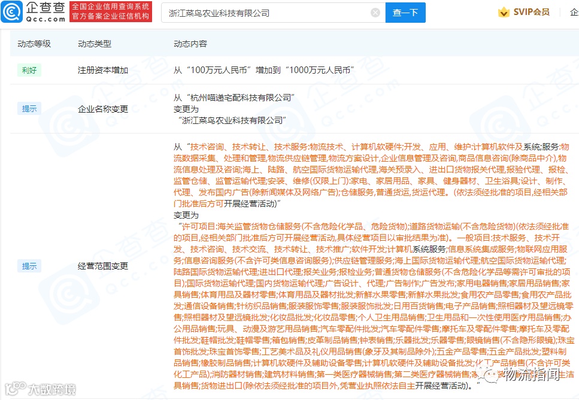
Task: Click 提示 tag in 企业名称变更 row
Action: pos(29,108)
